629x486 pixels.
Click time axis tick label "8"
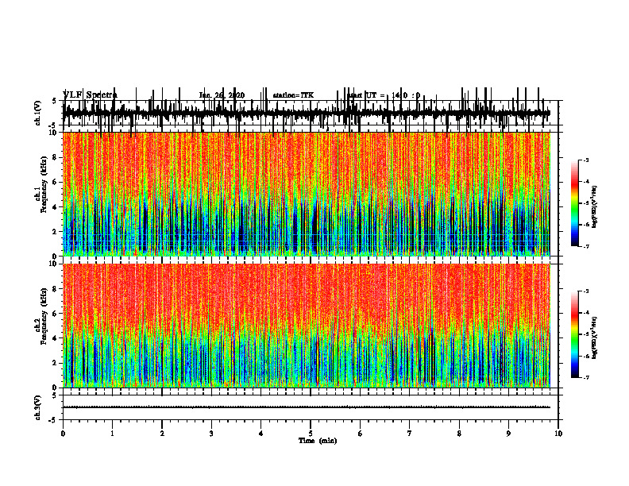click(459, 434)
